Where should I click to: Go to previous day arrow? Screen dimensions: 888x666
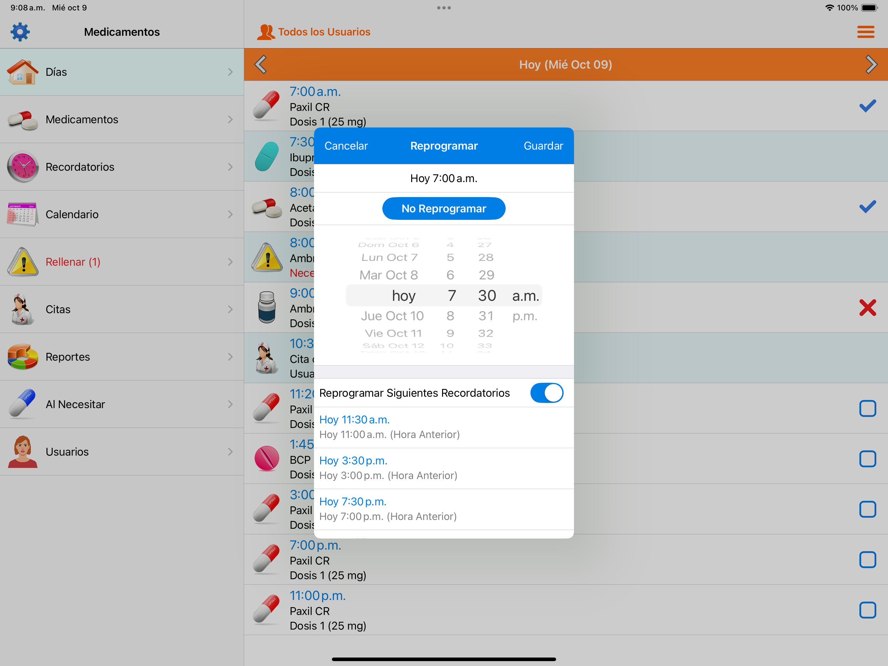(261, 65)
